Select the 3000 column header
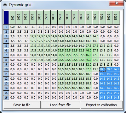Screen dimensions: 126x113 pyautogui.click(x=40, y=17)
